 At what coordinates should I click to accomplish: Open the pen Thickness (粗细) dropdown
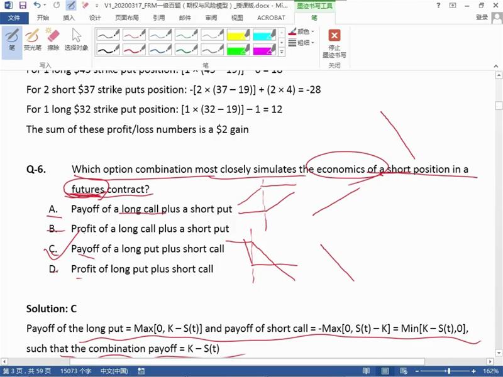pos(301,42)
